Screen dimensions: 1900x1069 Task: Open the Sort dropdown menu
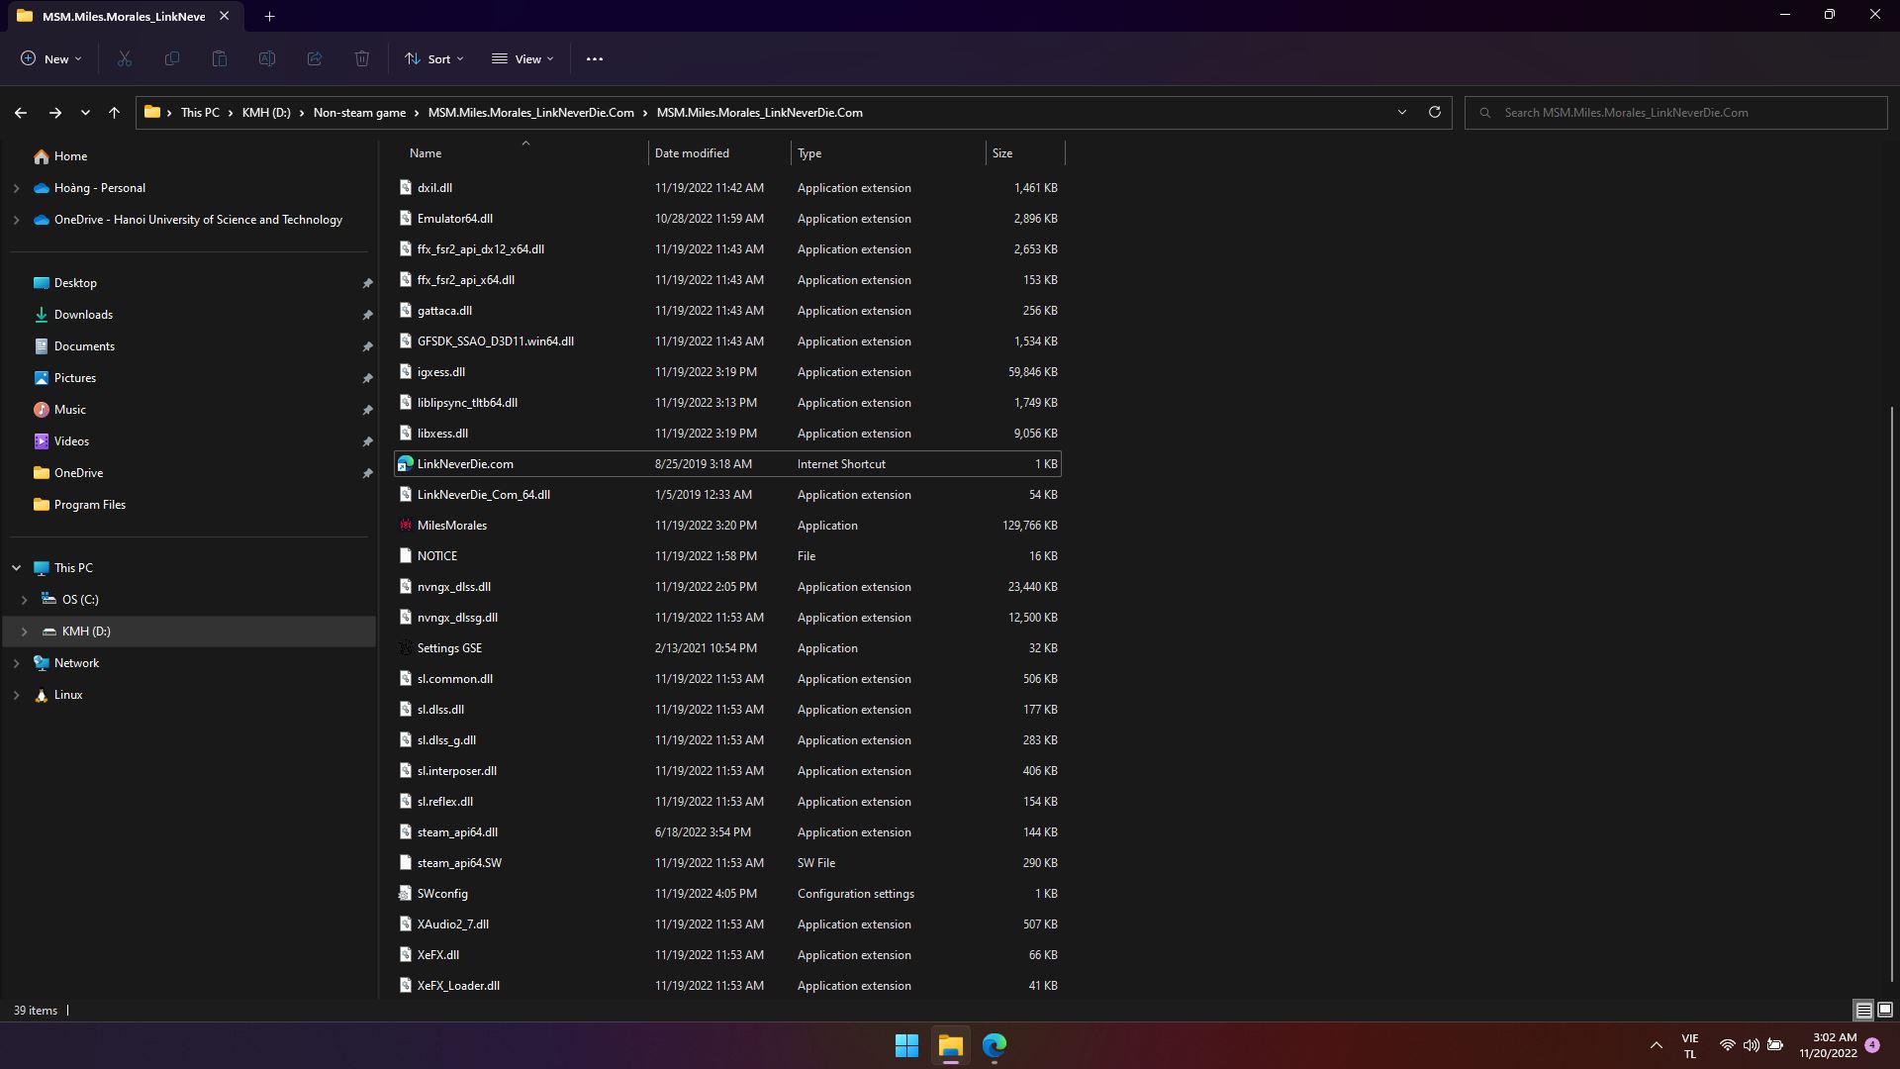[x=434, y=59]
